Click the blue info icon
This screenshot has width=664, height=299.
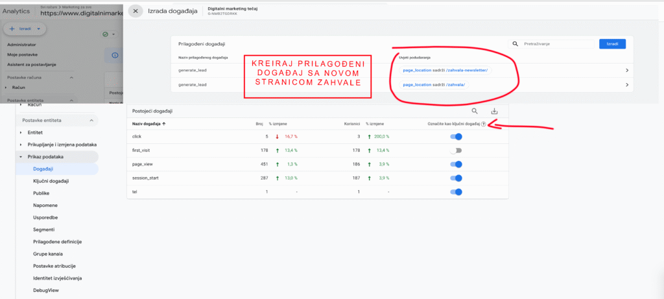(115, 55)
